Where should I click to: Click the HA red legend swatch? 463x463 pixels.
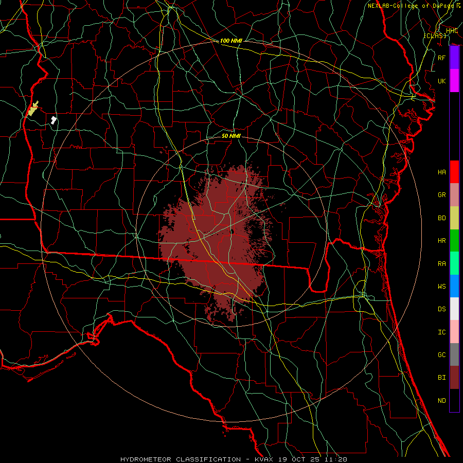coord(454,172)
